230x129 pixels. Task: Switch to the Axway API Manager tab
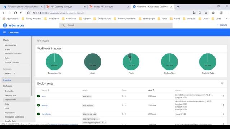point(109,6)
